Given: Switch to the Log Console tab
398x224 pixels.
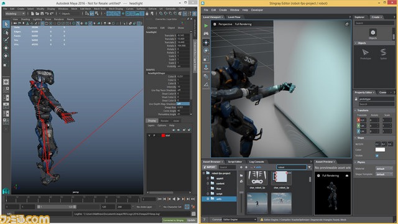Looking at the screenshot, I should click(256, 162).
